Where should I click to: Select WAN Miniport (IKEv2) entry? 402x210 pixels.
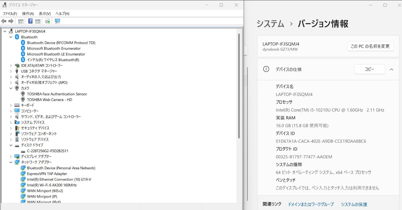tap(45, 191)
